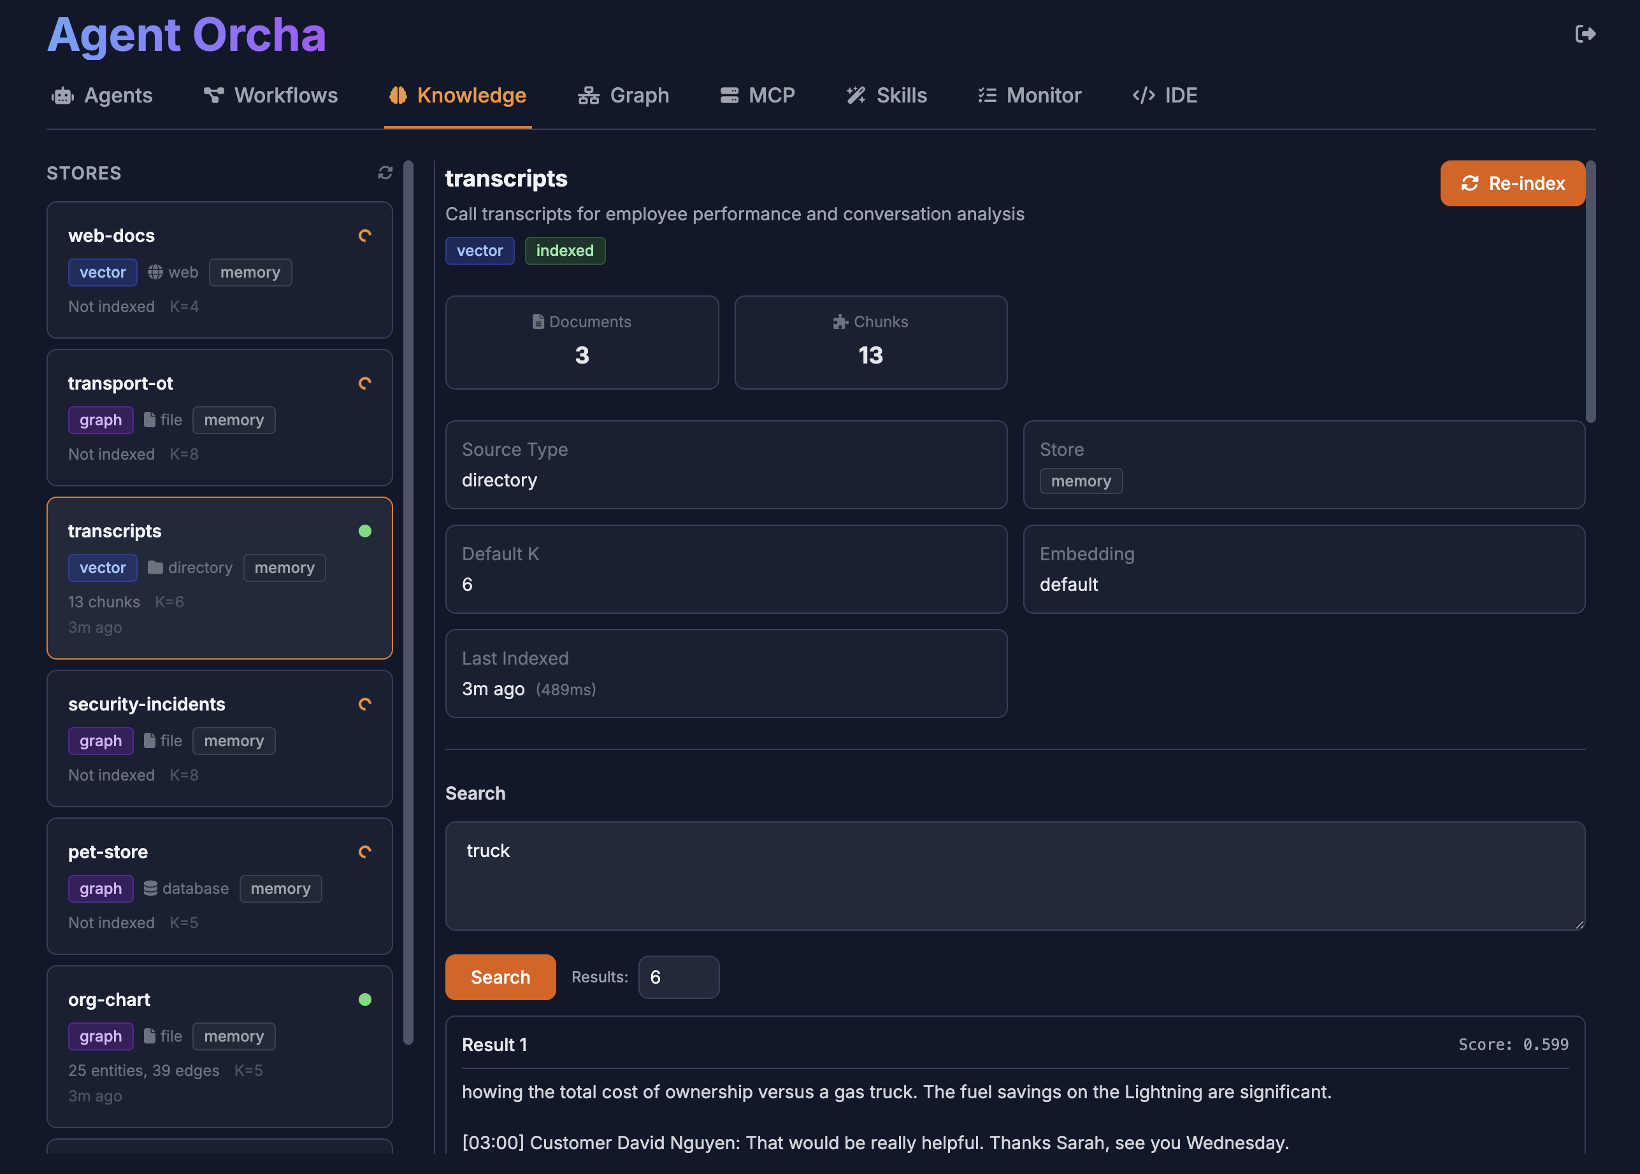The image size is (1640, 1174).
Task: Click the Graph nodes icon in navigation
Action: (x=587, y=95)
